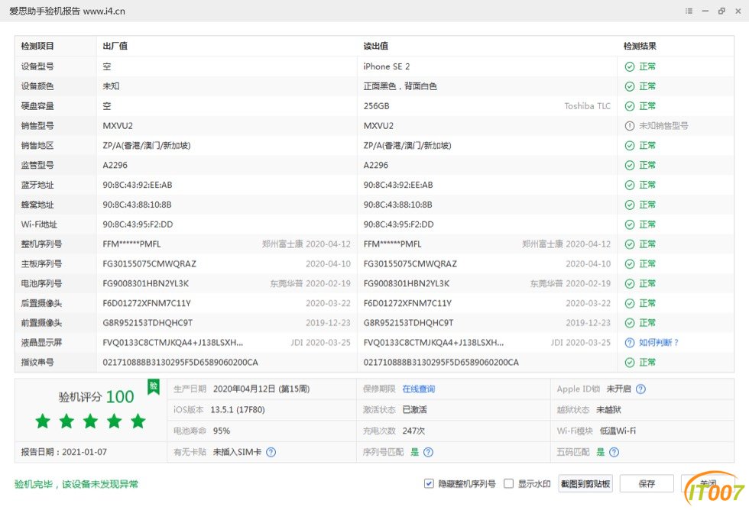
Task: Click the green check icon in 蜂窝地址 row
Action: [630, 205]
